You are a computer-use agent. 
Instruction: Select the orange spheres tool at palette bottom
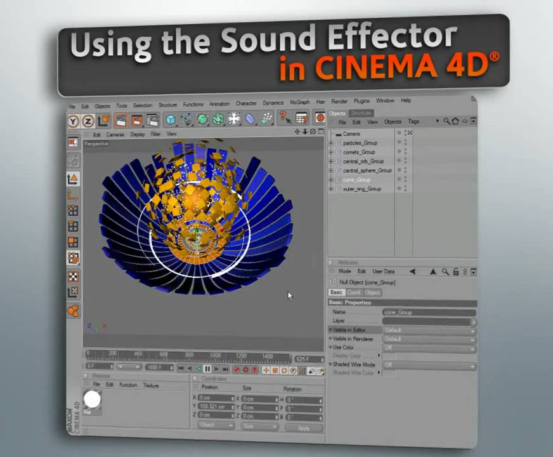[74, 311]
